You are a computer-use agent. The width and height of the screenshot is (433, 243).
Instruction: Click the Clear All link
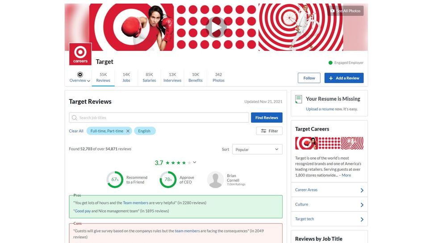tap(76, 131)
